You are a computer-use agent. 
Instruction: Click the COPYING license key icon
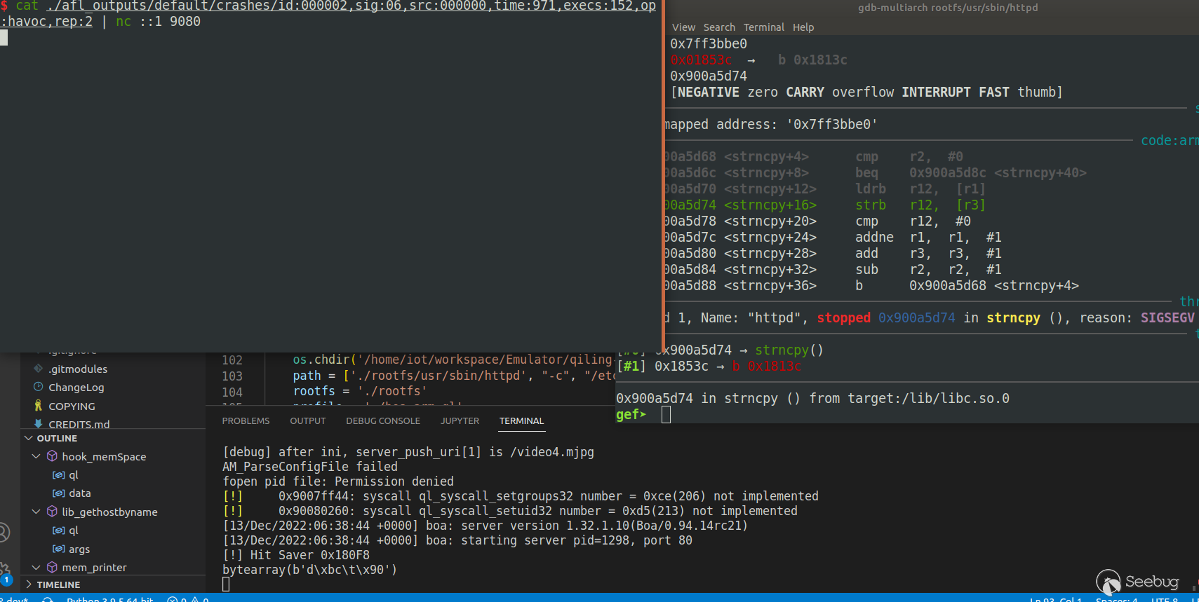pyautogui.click(x=39, y=406)
